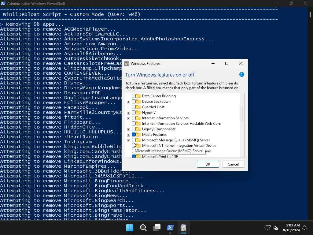Check Internet Information Services box
313x235 pixels.
tap(134, 118)
